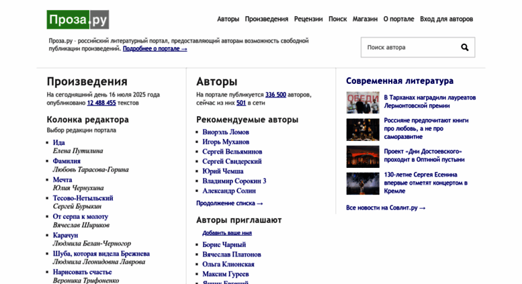This screenshot has width=522, height=284.
Task: Click author name Любовь Тарасова-Горина
Action: [91, 170]
